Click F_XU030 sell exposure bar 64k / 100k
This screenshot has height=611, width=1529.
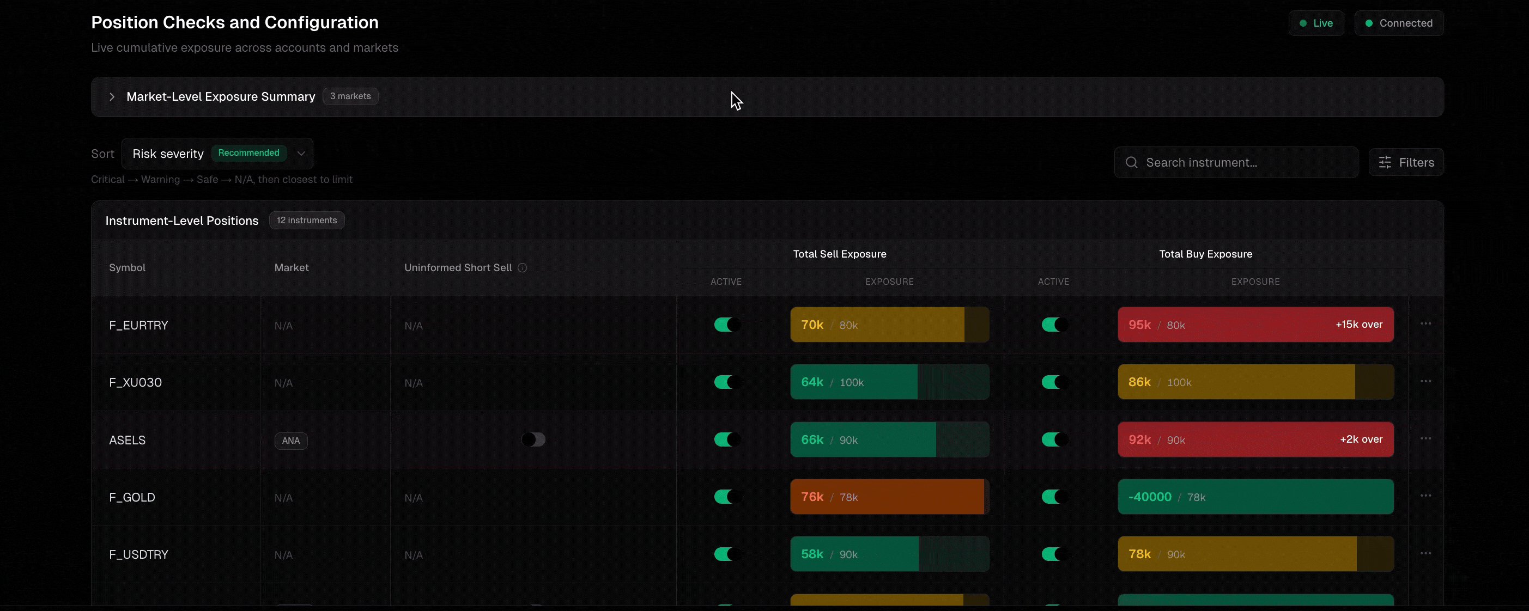890,382
